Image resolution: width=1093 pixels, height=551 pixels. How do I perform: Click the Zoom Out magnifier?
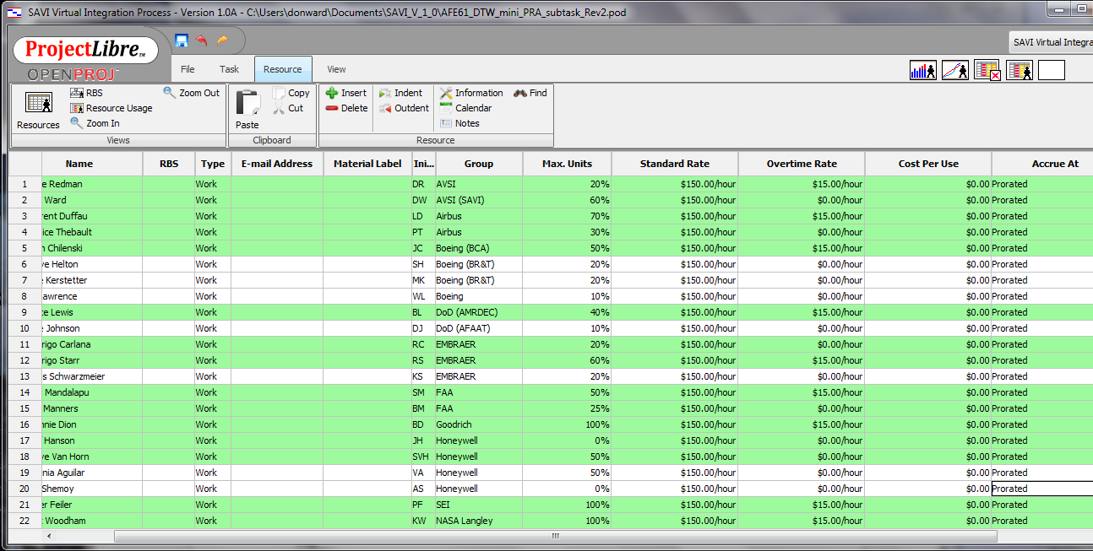pos(191,93)
